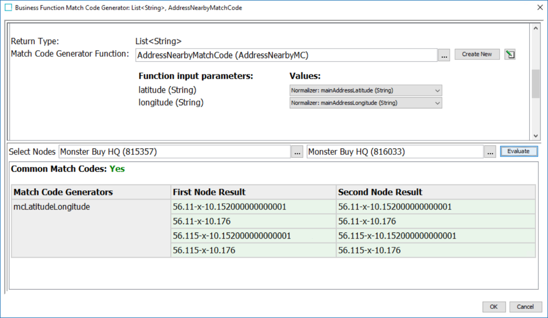Focus the second Select Nodes input field
Image resolution: width=548 pixels, height=318 pixels.
coord(395,151)
